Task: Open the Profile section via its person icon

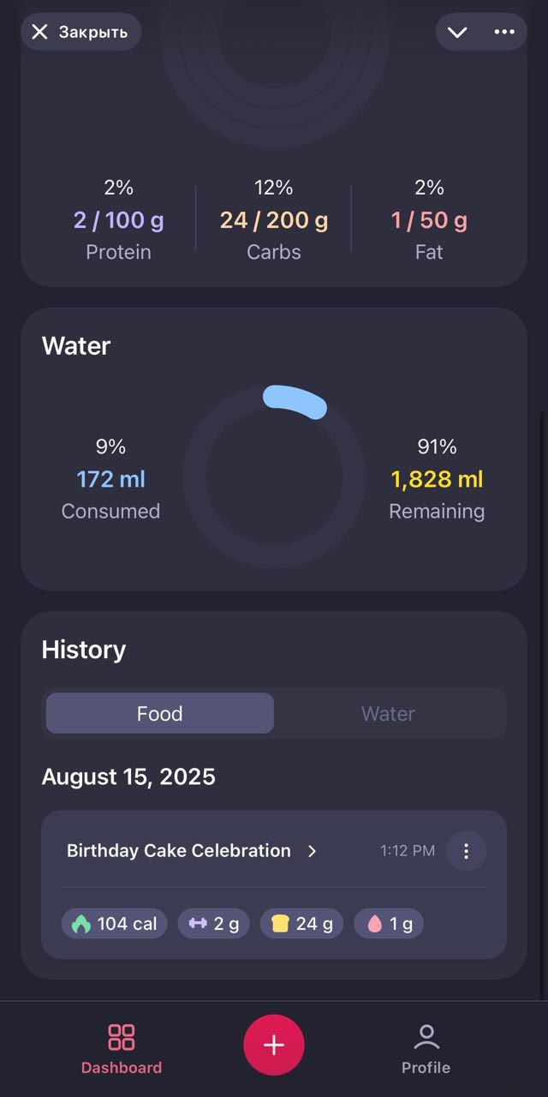Action: point(426,1038)
